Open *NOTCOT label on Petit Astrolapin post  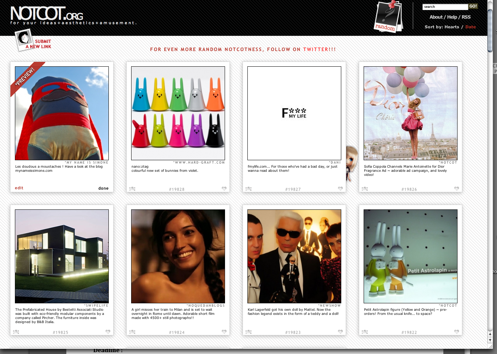448,306
